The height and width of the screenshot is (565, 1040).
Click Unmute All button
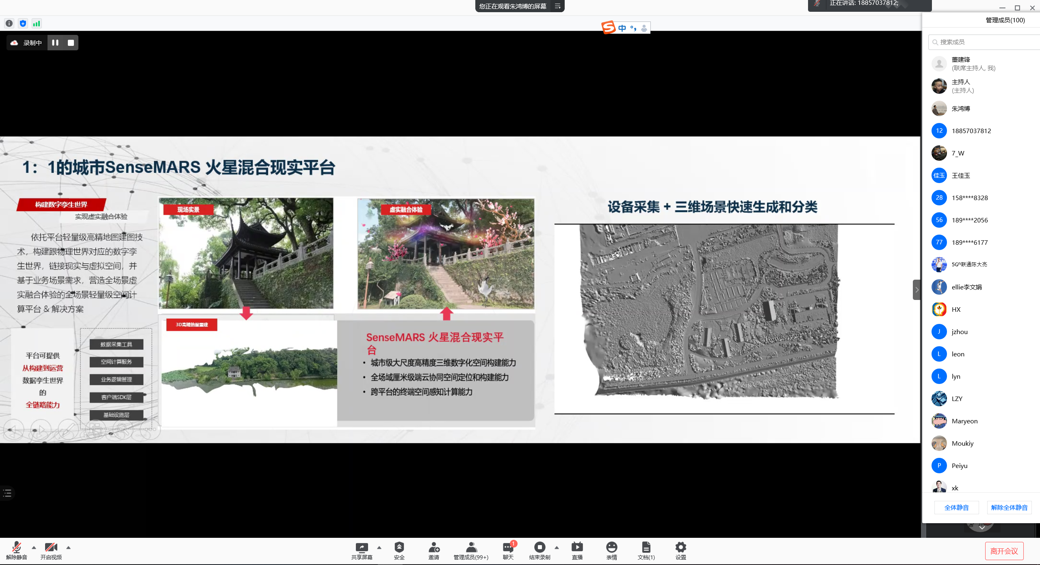click(1009, 507)
